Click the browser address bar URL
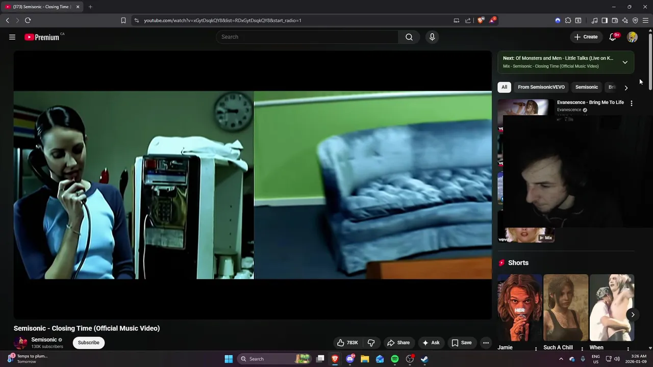Viewport: 653px width, 367px height. [222, 20]
